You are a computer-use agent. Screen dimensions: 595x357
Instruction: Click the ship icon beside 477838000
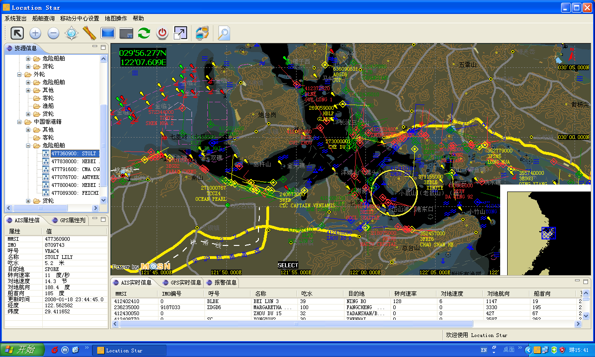46,161
